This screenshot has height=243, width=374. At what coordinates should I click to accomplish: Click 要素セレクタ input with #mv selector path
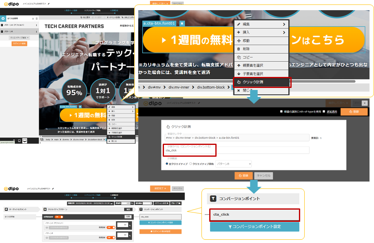tap(237, 138)
